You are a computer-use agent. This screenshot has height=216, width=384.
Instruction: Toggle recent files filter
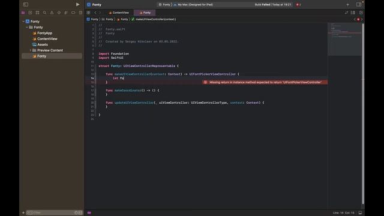(76, 212)
